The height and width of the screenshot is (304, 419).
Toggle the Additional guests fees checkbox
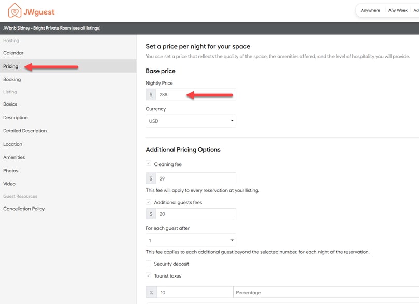tap(148, 202)
